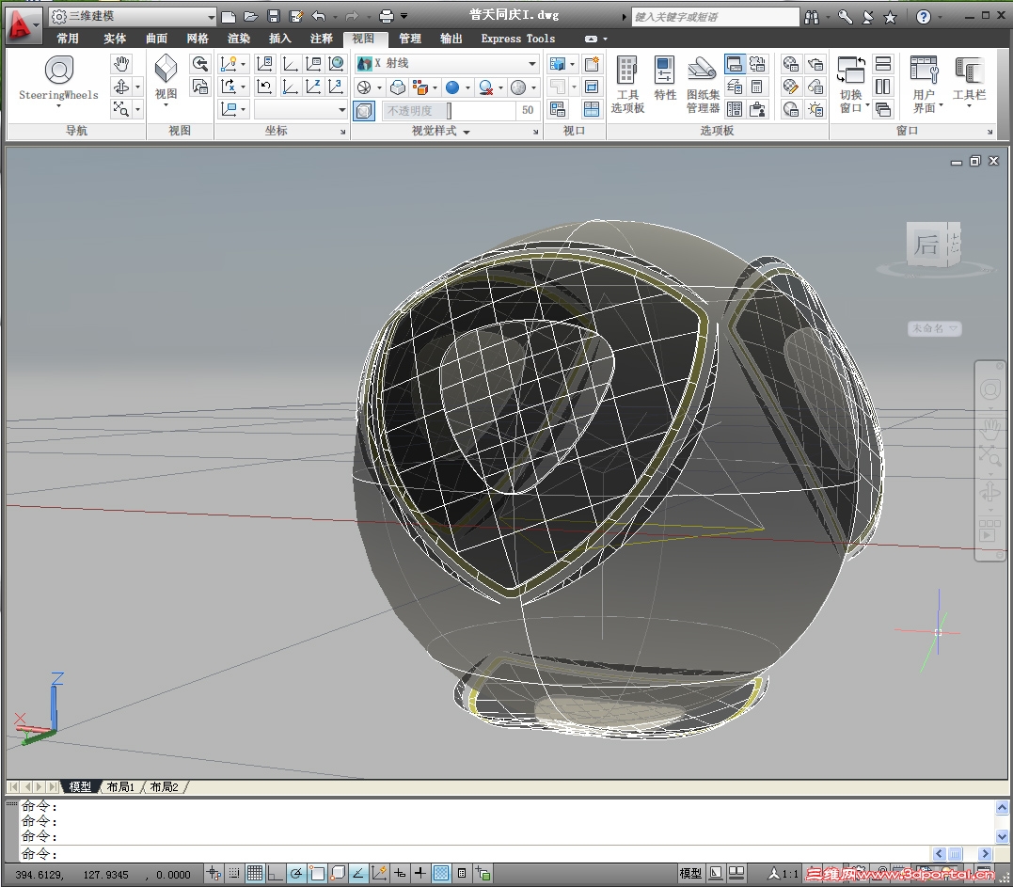The height and width of the screenshot is (887, 1013).
Task: Open the Properties (特性) palette
Action: click(665, 71)
